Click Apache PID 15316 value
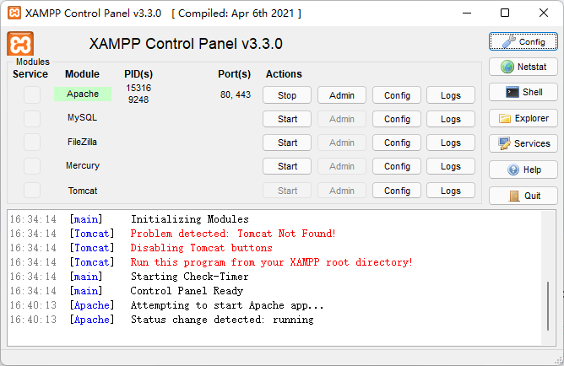The height and width of the screenshot is (366, 564). pos(138,88)
